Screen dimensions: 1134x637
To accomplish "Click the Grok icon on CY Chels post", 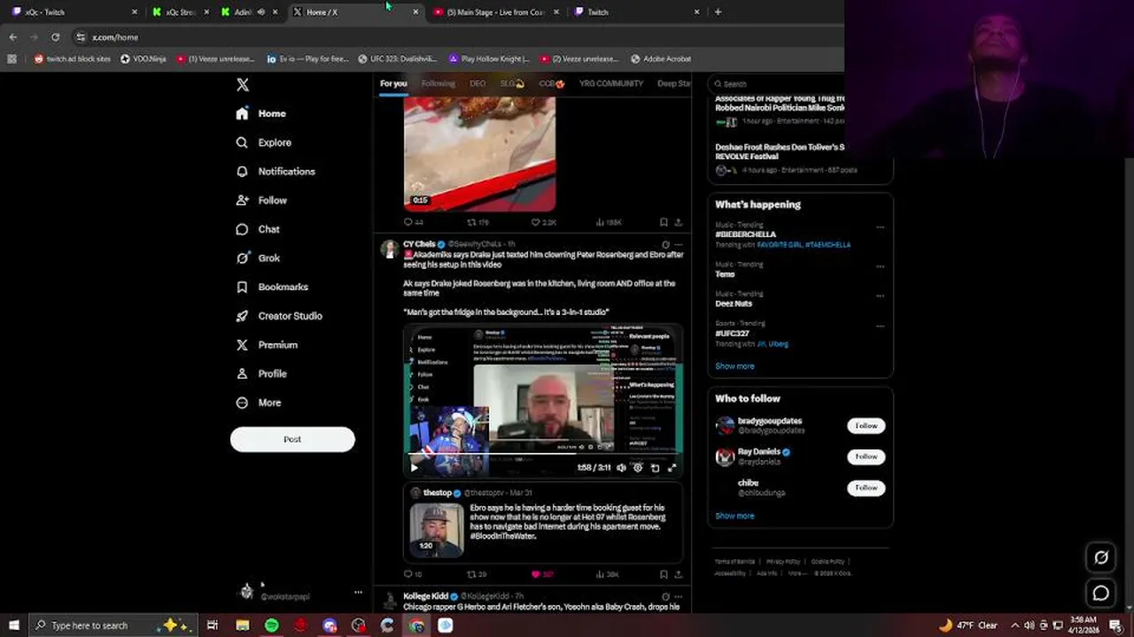I will [x=665, y=244].
